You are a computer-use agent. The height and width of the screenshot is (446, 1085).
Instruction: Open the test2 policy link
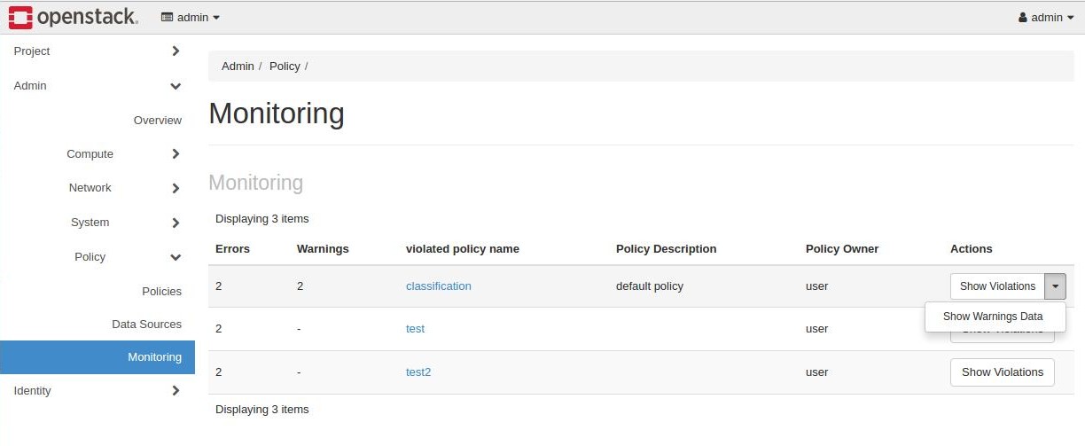[x=418, y=372]
